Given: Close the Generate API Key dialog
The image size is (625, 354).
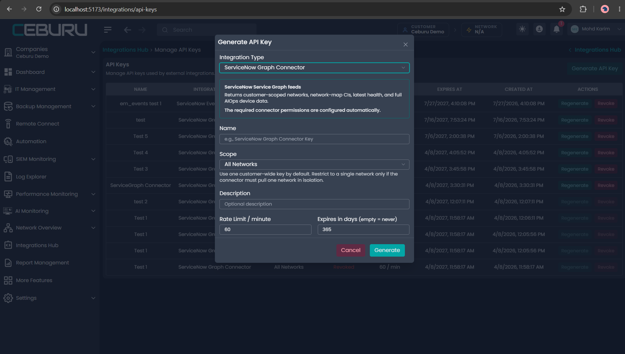Looking at the screenshot, I should pyautogui.click(x=406, y=44).
